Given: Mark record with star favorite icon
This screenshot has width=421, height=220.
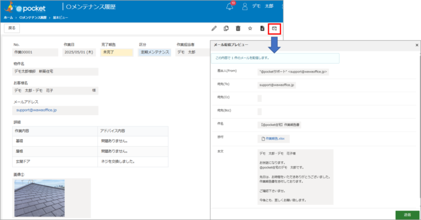Looking at the screenshot, I should coord(250,28).
